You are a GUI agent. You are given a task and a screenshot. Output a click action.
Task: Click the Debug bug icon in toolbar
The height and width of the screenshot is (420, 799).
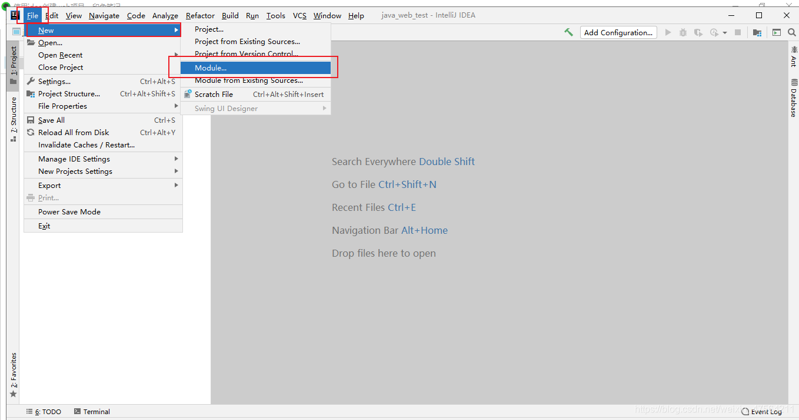point(683,32)
